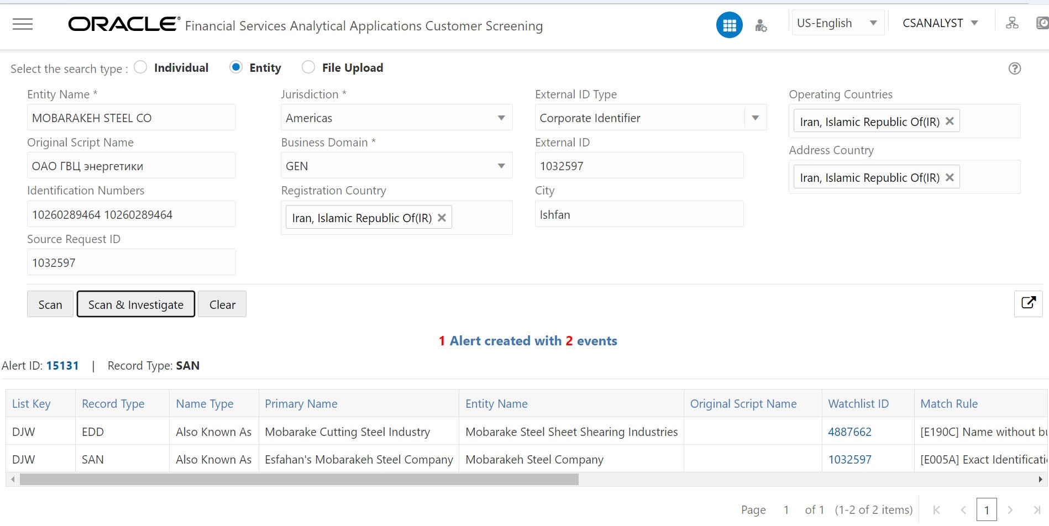This screenshot has height=526, width=1049.
Task: Click the cut-off icon at header's right edge
Action: (x=1042, y=23)
